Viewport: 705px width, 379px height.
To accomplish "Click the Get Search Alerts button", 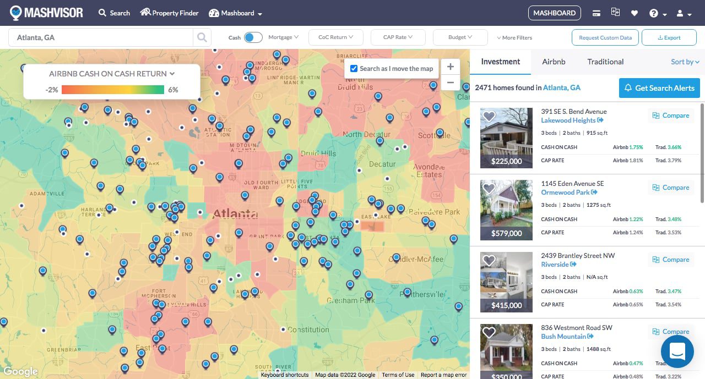I will pyautogui.click(x=659, y=88).
